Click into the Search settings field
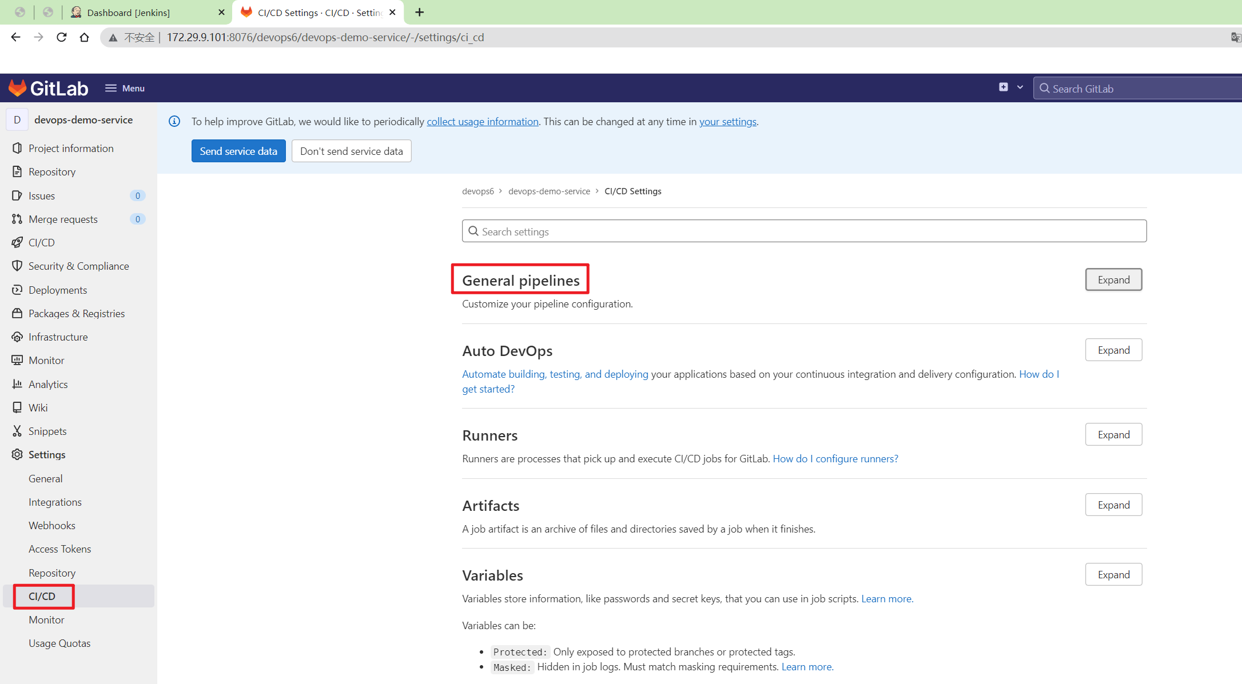 803,231
